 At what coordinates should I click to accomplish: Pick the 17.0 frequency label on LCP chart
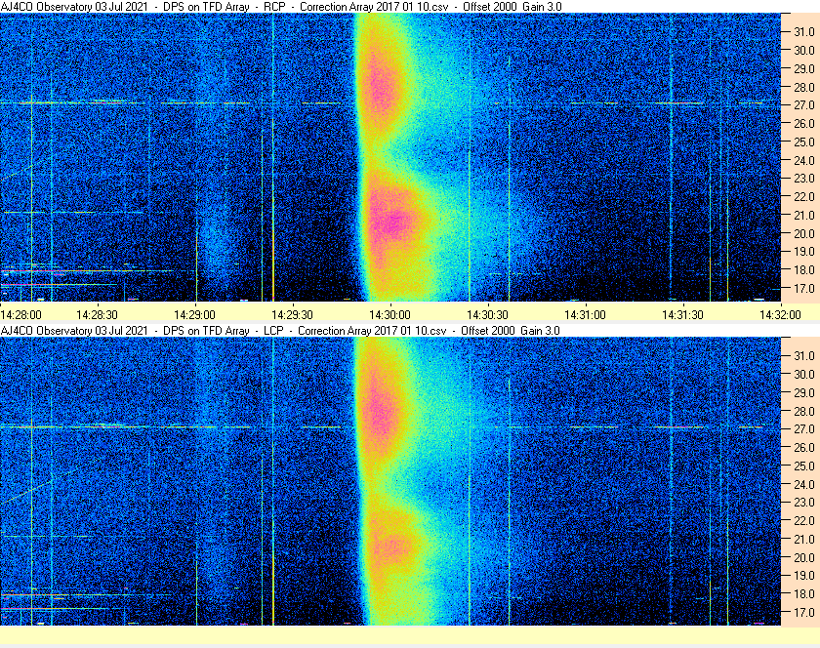(x=804, y=613)
